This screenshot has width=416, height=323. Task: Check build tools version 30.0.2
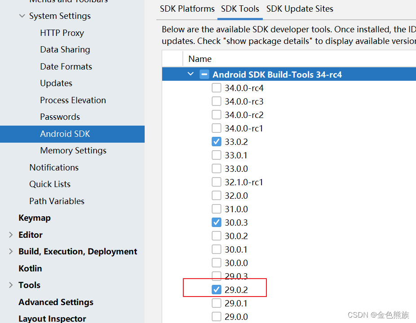coord(217,236)
